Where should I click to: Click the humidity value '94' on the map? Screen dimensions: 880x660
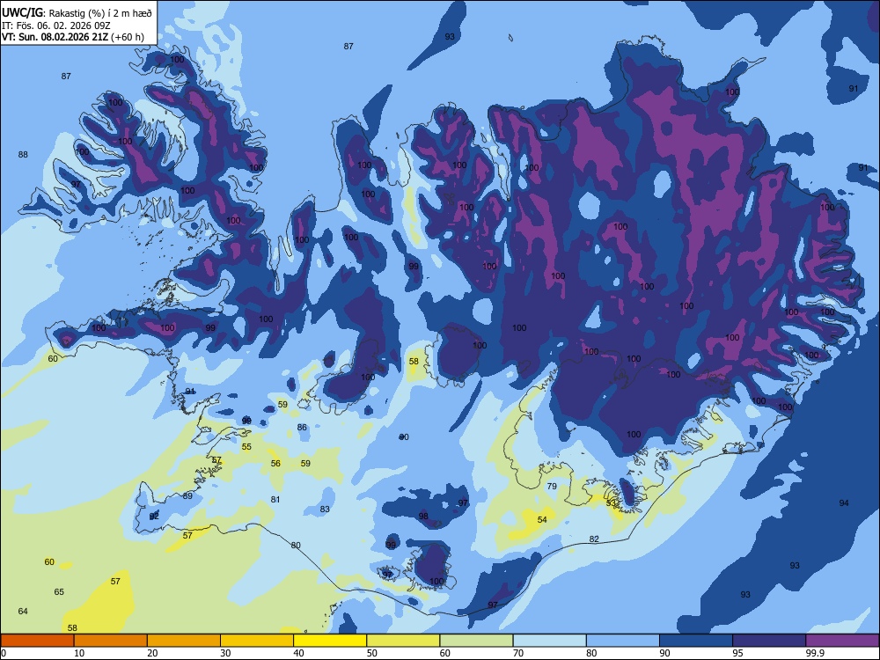pos(844,502)
